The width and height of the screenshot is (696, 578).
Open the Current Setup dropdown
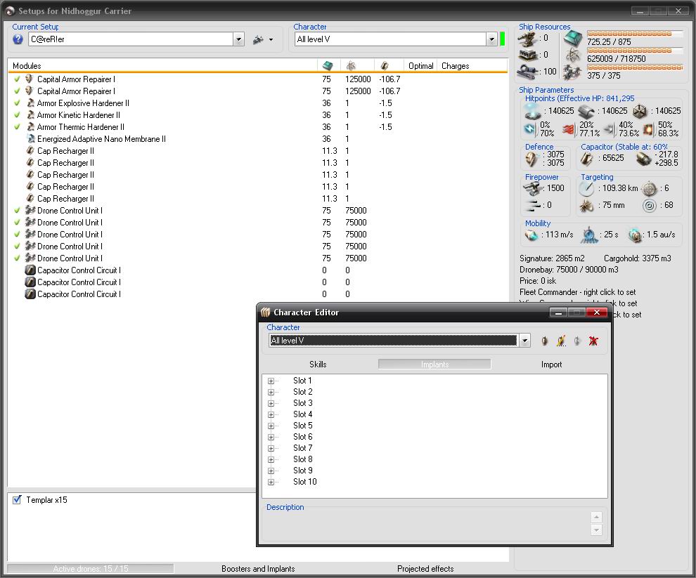(239, 39)
